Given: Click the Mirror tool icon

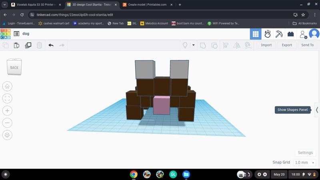Looking at the screenshot, I should (x=237, y=45).
